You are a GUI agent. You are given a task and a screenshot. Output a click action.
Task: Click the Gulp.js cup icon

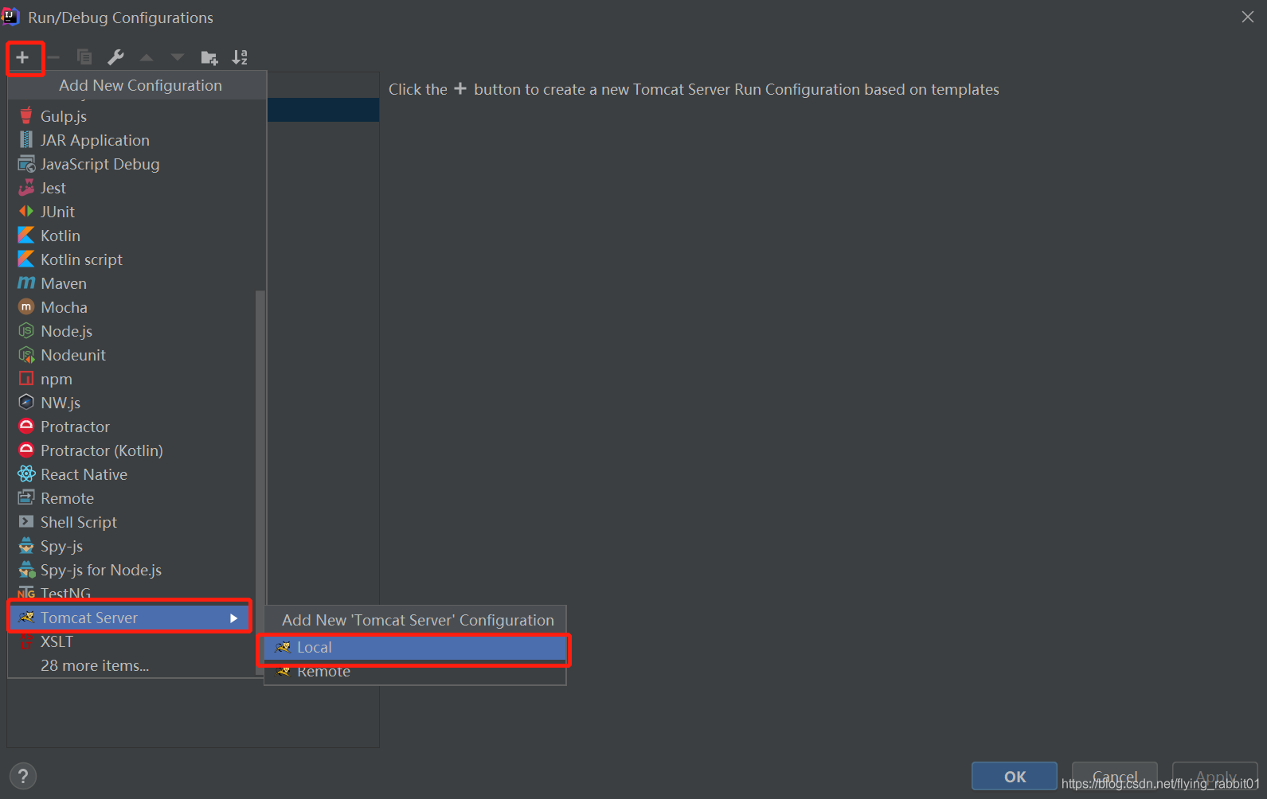(26, 116)
